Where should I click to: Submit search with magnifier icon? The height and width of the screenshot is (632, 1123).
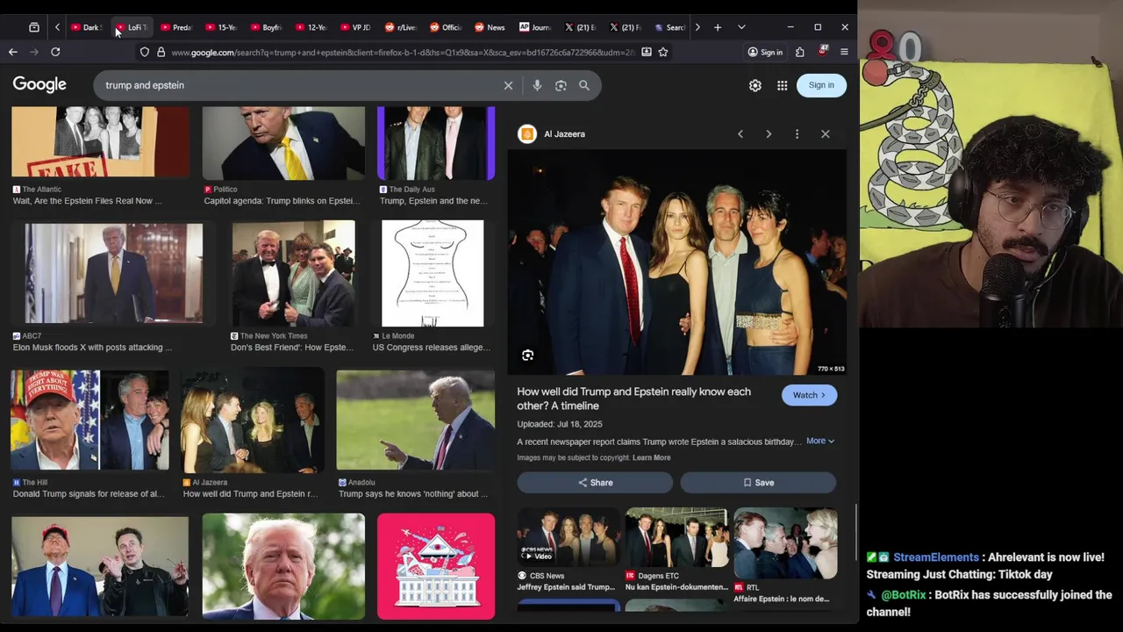[x=584, y=85]
